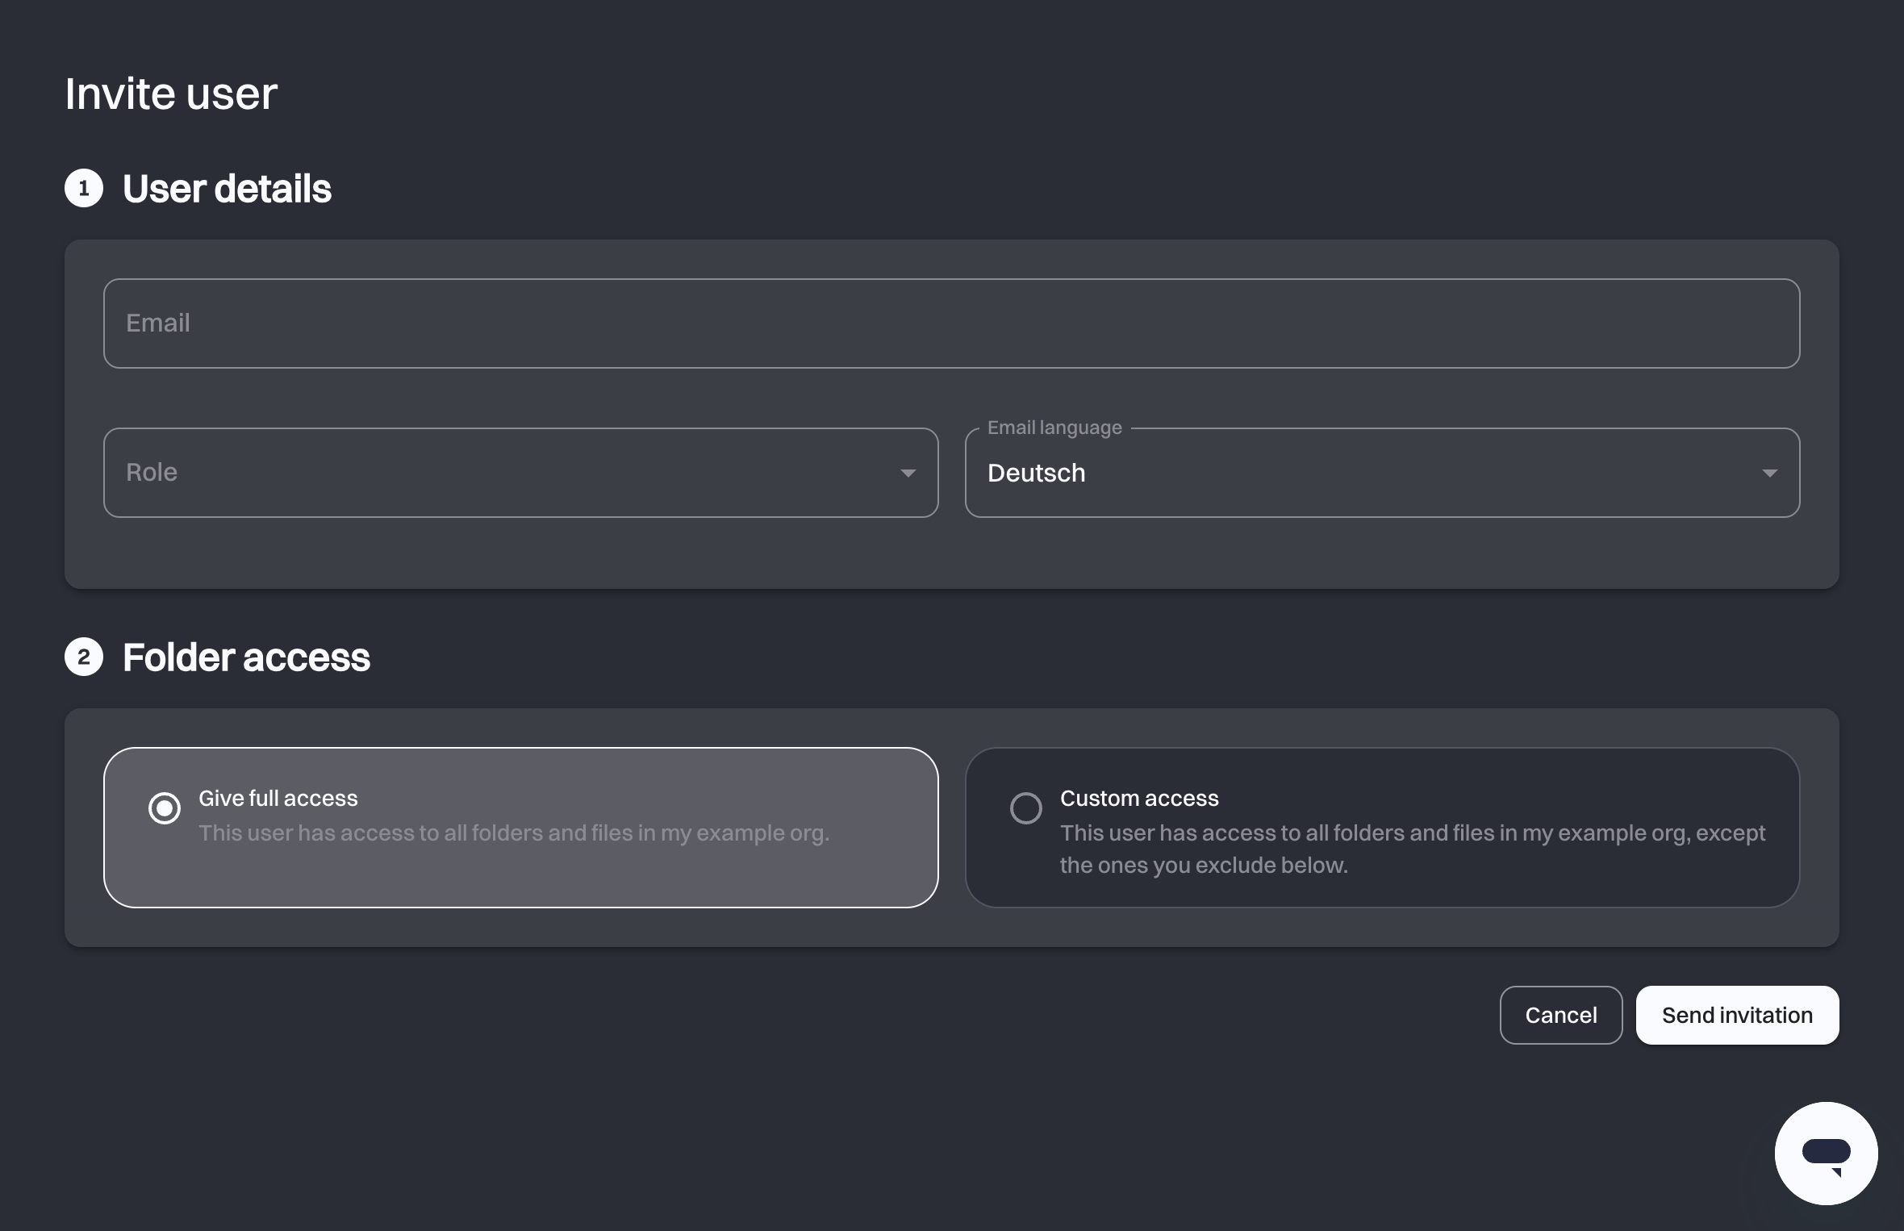Viewport: 1904px width, 1231px height.
Task: Click the Email input field
Action: coord(952,323)
